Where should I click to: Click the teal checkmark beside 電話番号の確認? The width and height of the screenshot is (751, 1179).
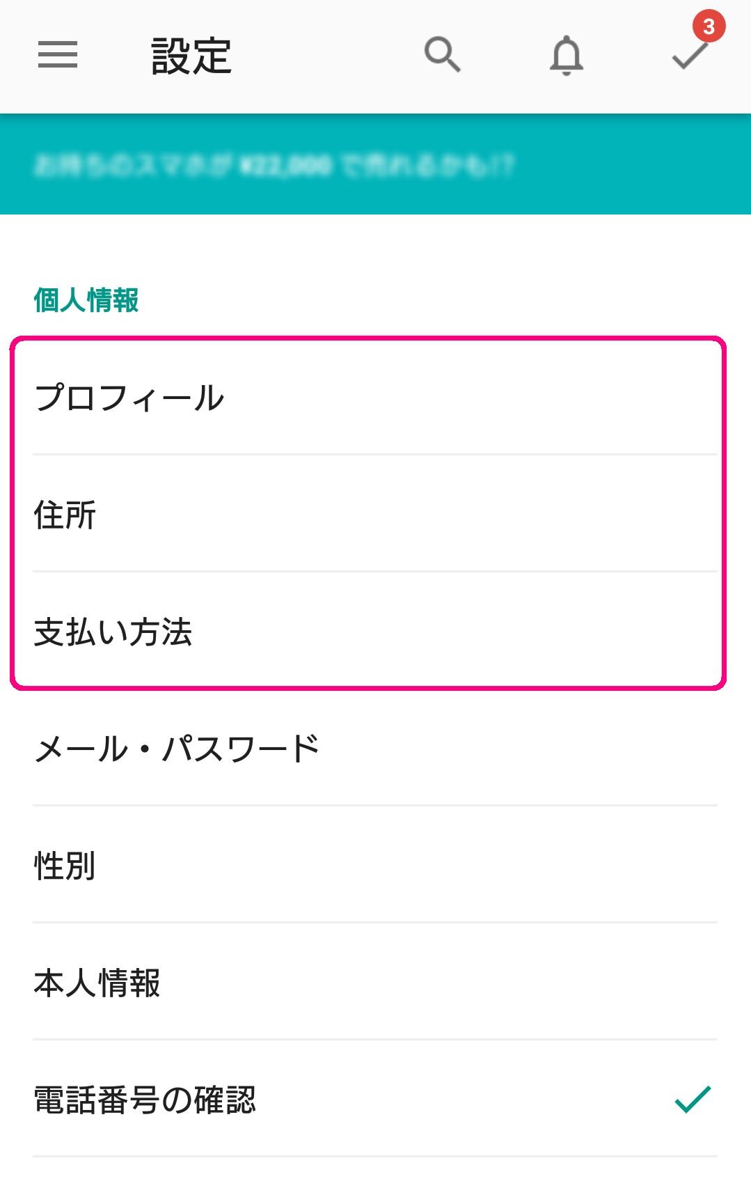point(693,1099)
